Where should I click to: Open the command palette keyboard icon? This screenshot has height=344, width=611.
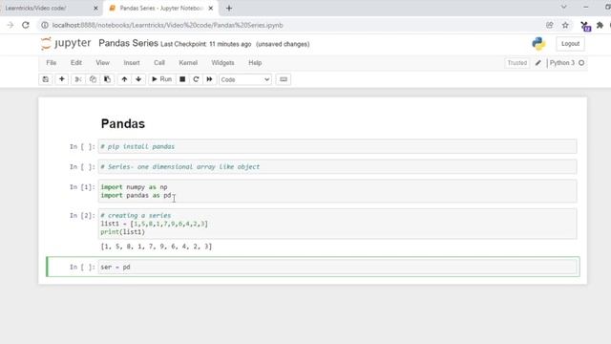coord(284,79)
